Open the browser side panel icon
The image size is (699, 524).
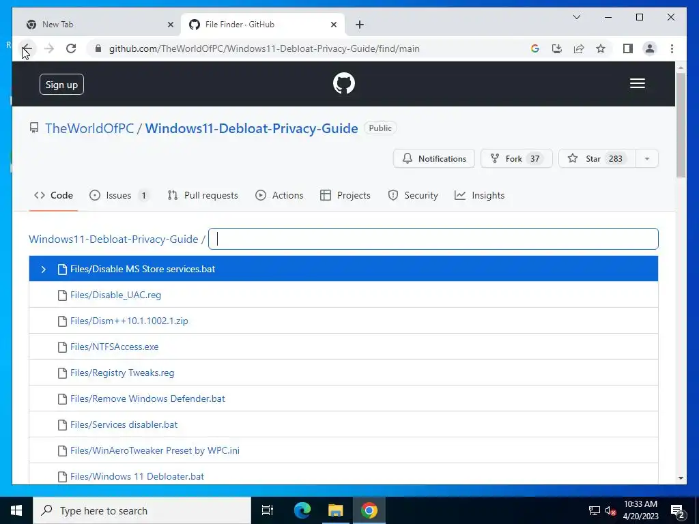tap(628, 48)
